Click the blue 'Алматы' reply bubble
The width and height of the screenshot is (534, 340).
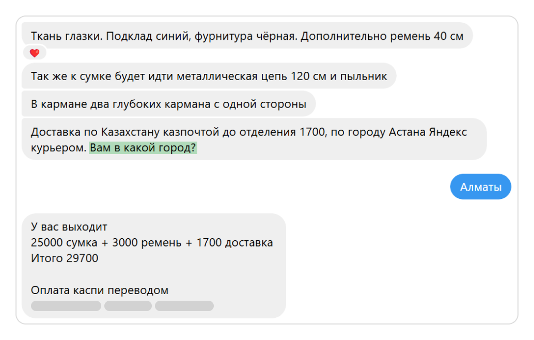coord(480,187)
